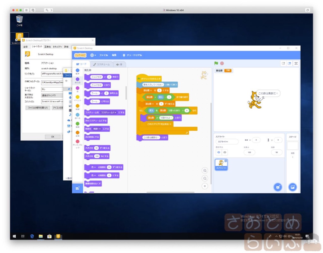Select the Scratch Desktop shortcut on desktop
Image resolution: width=323 pixels, height=253 pixels.
[19, 39]
